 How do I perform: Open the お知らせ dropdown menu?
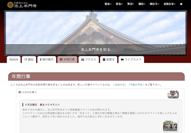click(169, 4)
